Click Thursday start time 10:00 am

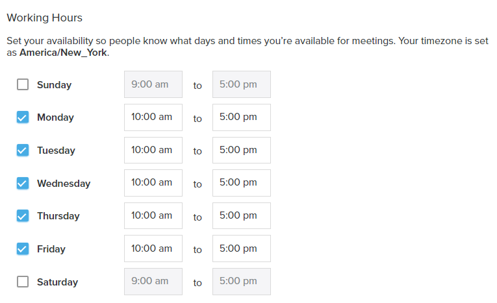[x=153, y=215]
